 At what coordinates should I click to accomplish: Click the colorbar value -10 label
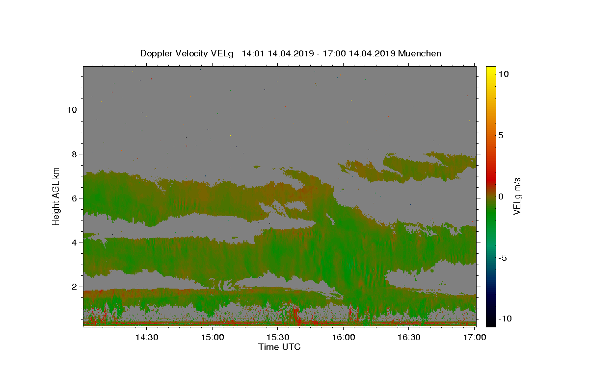[x=506, y=318]
